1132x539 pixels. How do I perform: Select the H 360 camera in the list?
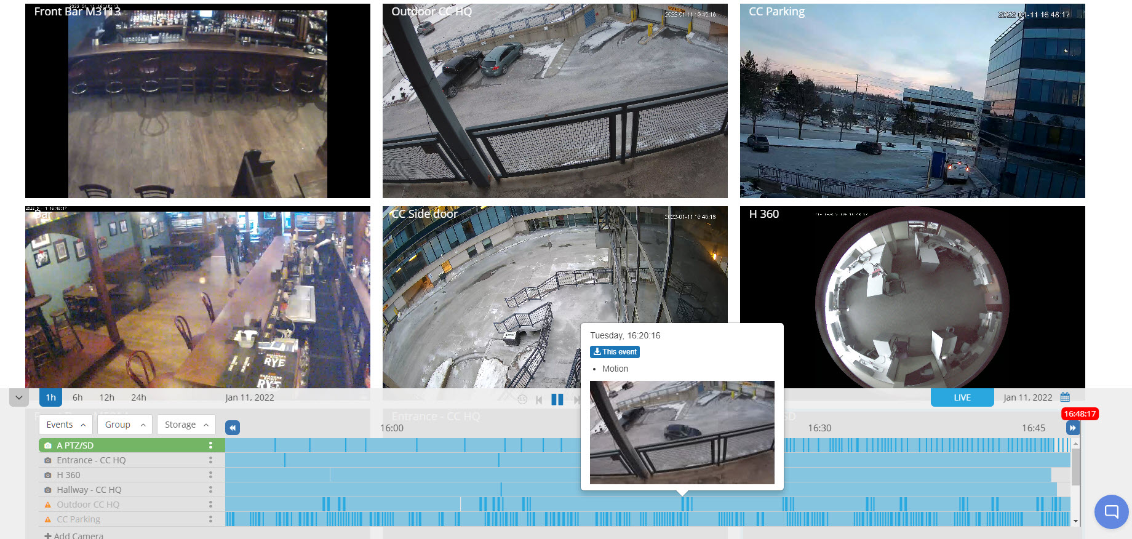pyautogui.click(x=132, y=475)
